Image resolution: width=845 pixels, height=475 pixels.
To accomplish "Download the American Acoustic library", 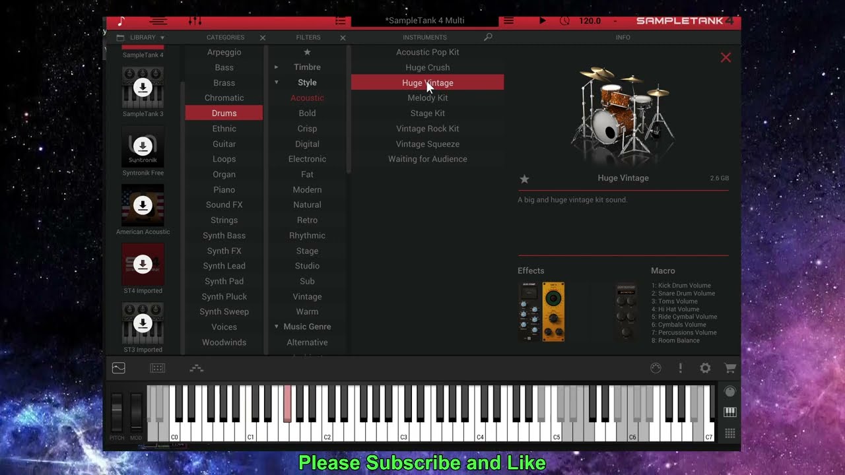I will pyautogui.click(x=143, y=206).
